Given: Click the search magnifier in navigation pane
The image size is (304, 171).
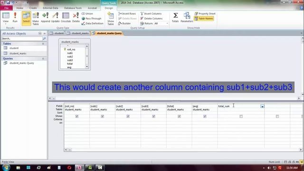Looking at the screenshot, I should (x=44, y=38).
